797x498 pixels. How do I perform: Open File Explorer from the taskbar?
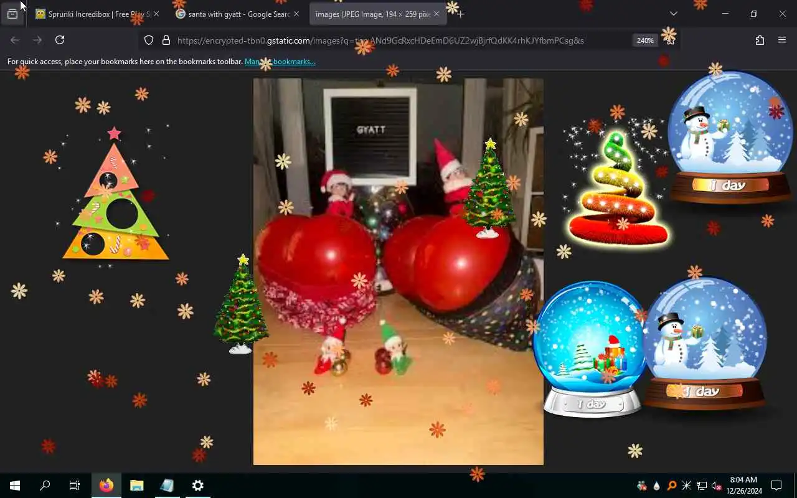coord(137,486)
